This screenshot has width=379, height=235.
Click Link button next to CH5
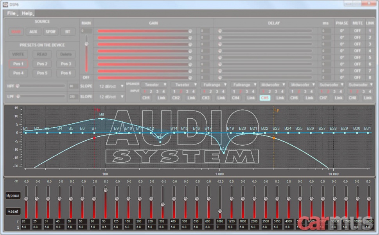pyautogui.click(x=280, y=98)
